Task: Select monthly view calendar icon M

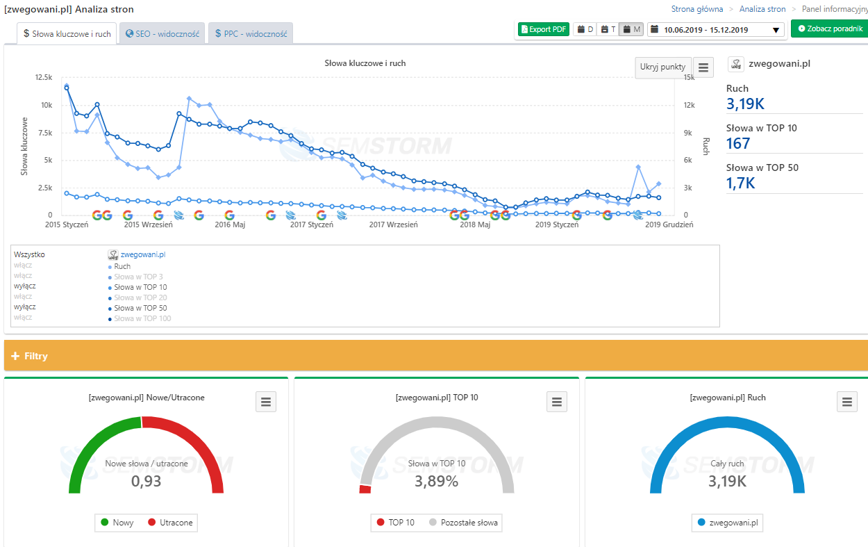Action: coord(631,29)
